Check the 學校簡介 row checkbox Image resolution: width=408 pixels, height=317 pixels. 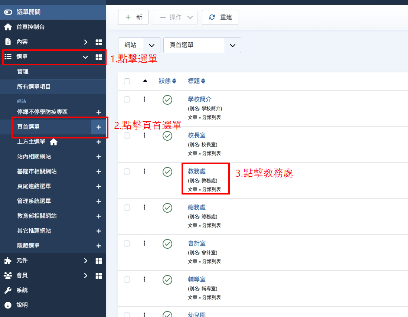pos(127,99)
